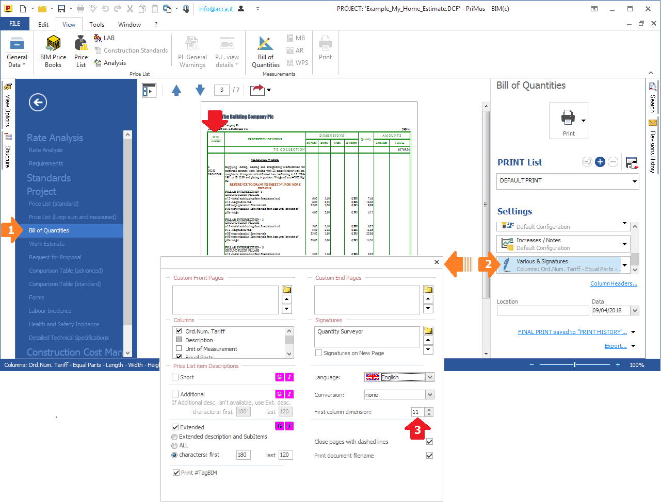Image resolution: width=661 pixels, height=502 pixels.
Task: Add a new print with the blue plus icon
Action: pyautogui.click(x=600, y=162)
